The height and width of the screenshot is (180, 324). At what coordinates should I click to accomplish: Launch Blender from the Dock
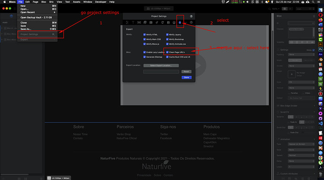[x=321, y=59]
